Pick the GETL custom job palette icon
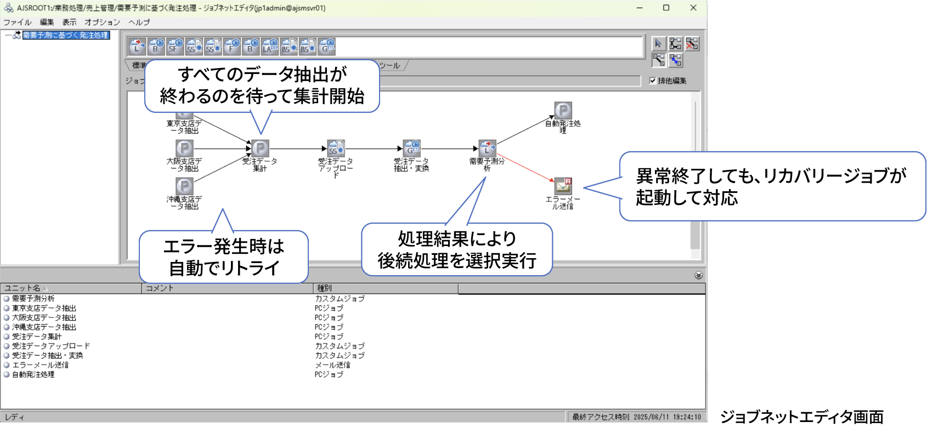Screen dimensions: 927x439 point(327,47)
